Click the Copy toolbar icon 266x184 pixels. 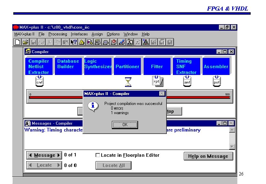coord(58,42)
